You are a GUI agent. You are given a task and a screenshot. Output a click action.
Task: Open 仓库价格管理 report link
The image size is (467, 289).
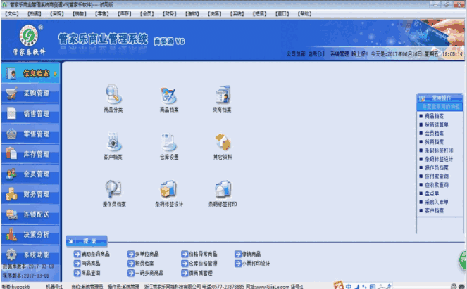(x=199, y=264)
